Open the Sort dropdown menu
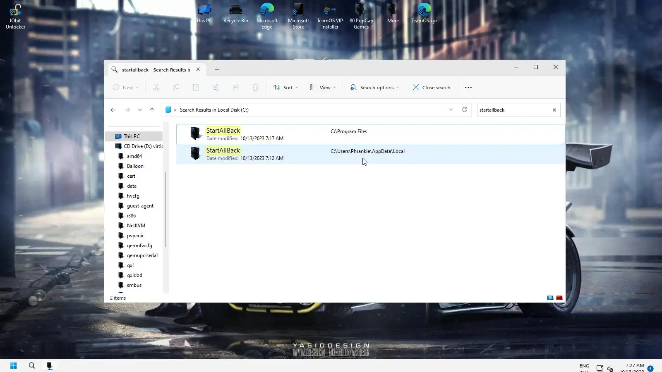 click(285, 87)
